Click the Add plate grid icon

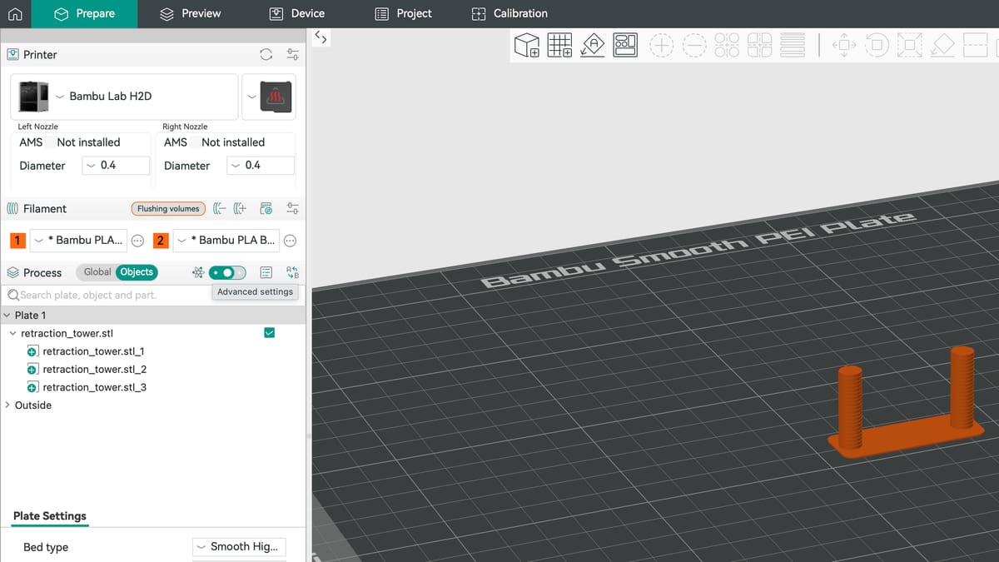pyautogui.click(x=559, y=45)
